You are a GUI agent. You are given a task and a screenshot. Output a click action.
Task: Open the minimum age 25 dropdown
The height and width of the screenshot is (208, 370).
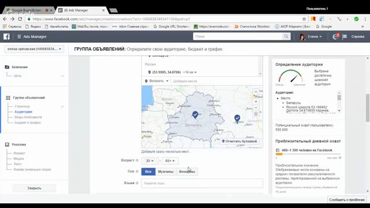[x=150, y=161]
